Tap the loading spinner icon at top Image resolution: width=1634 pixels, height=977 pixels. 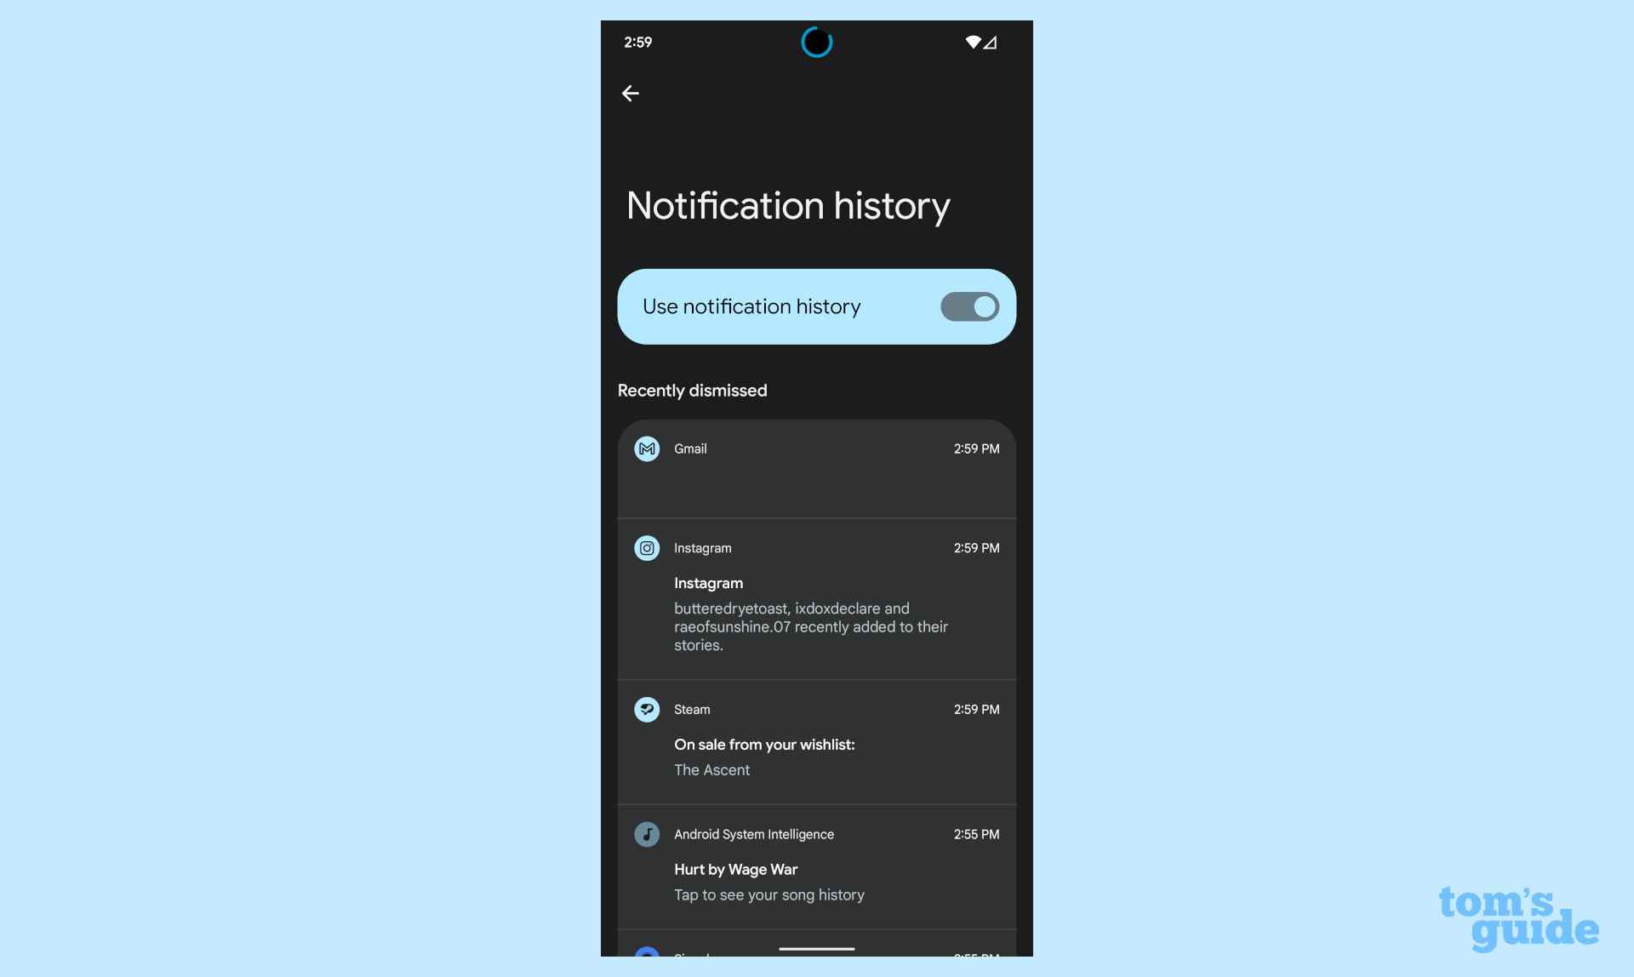tap(815, 41)
